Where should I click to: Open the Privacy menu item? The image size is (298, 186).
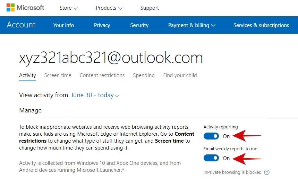coord(102,25)
